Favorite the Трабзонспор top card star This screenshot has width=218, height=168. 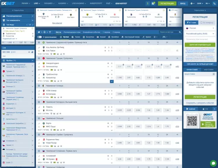click(164, 10)
